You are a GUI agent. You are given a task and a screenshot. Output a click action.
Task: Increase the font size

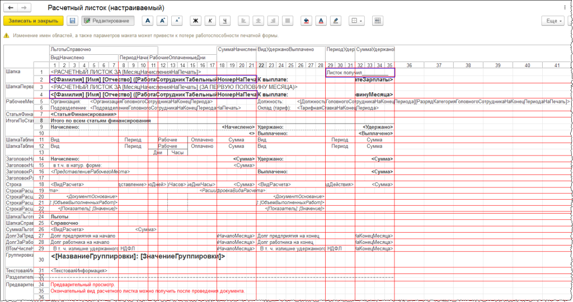tap(162, 21)
